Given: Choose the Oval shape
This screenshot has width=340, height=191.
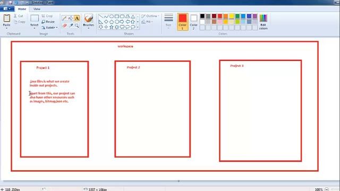Looking at the screenshot, I should pyautogui.click(x=112, y=16).
